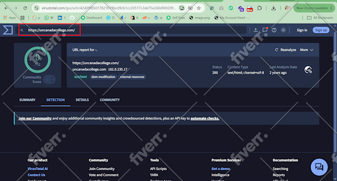
Task: Click the VirusTotal upload file icon
Action: coord(256,30)
